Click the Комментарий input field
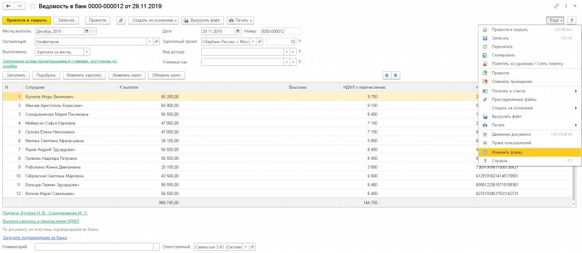Image resolution: width=582 pixels, height=253 pixels. tap(94, 247)
